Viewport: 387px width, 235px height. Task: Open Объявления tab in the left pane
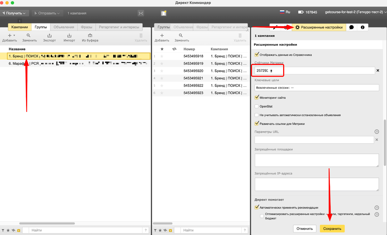(x=64, y=27)
